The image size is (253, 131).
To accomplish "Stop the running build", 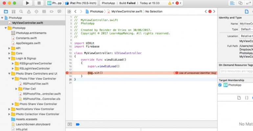I will [39, 3].
